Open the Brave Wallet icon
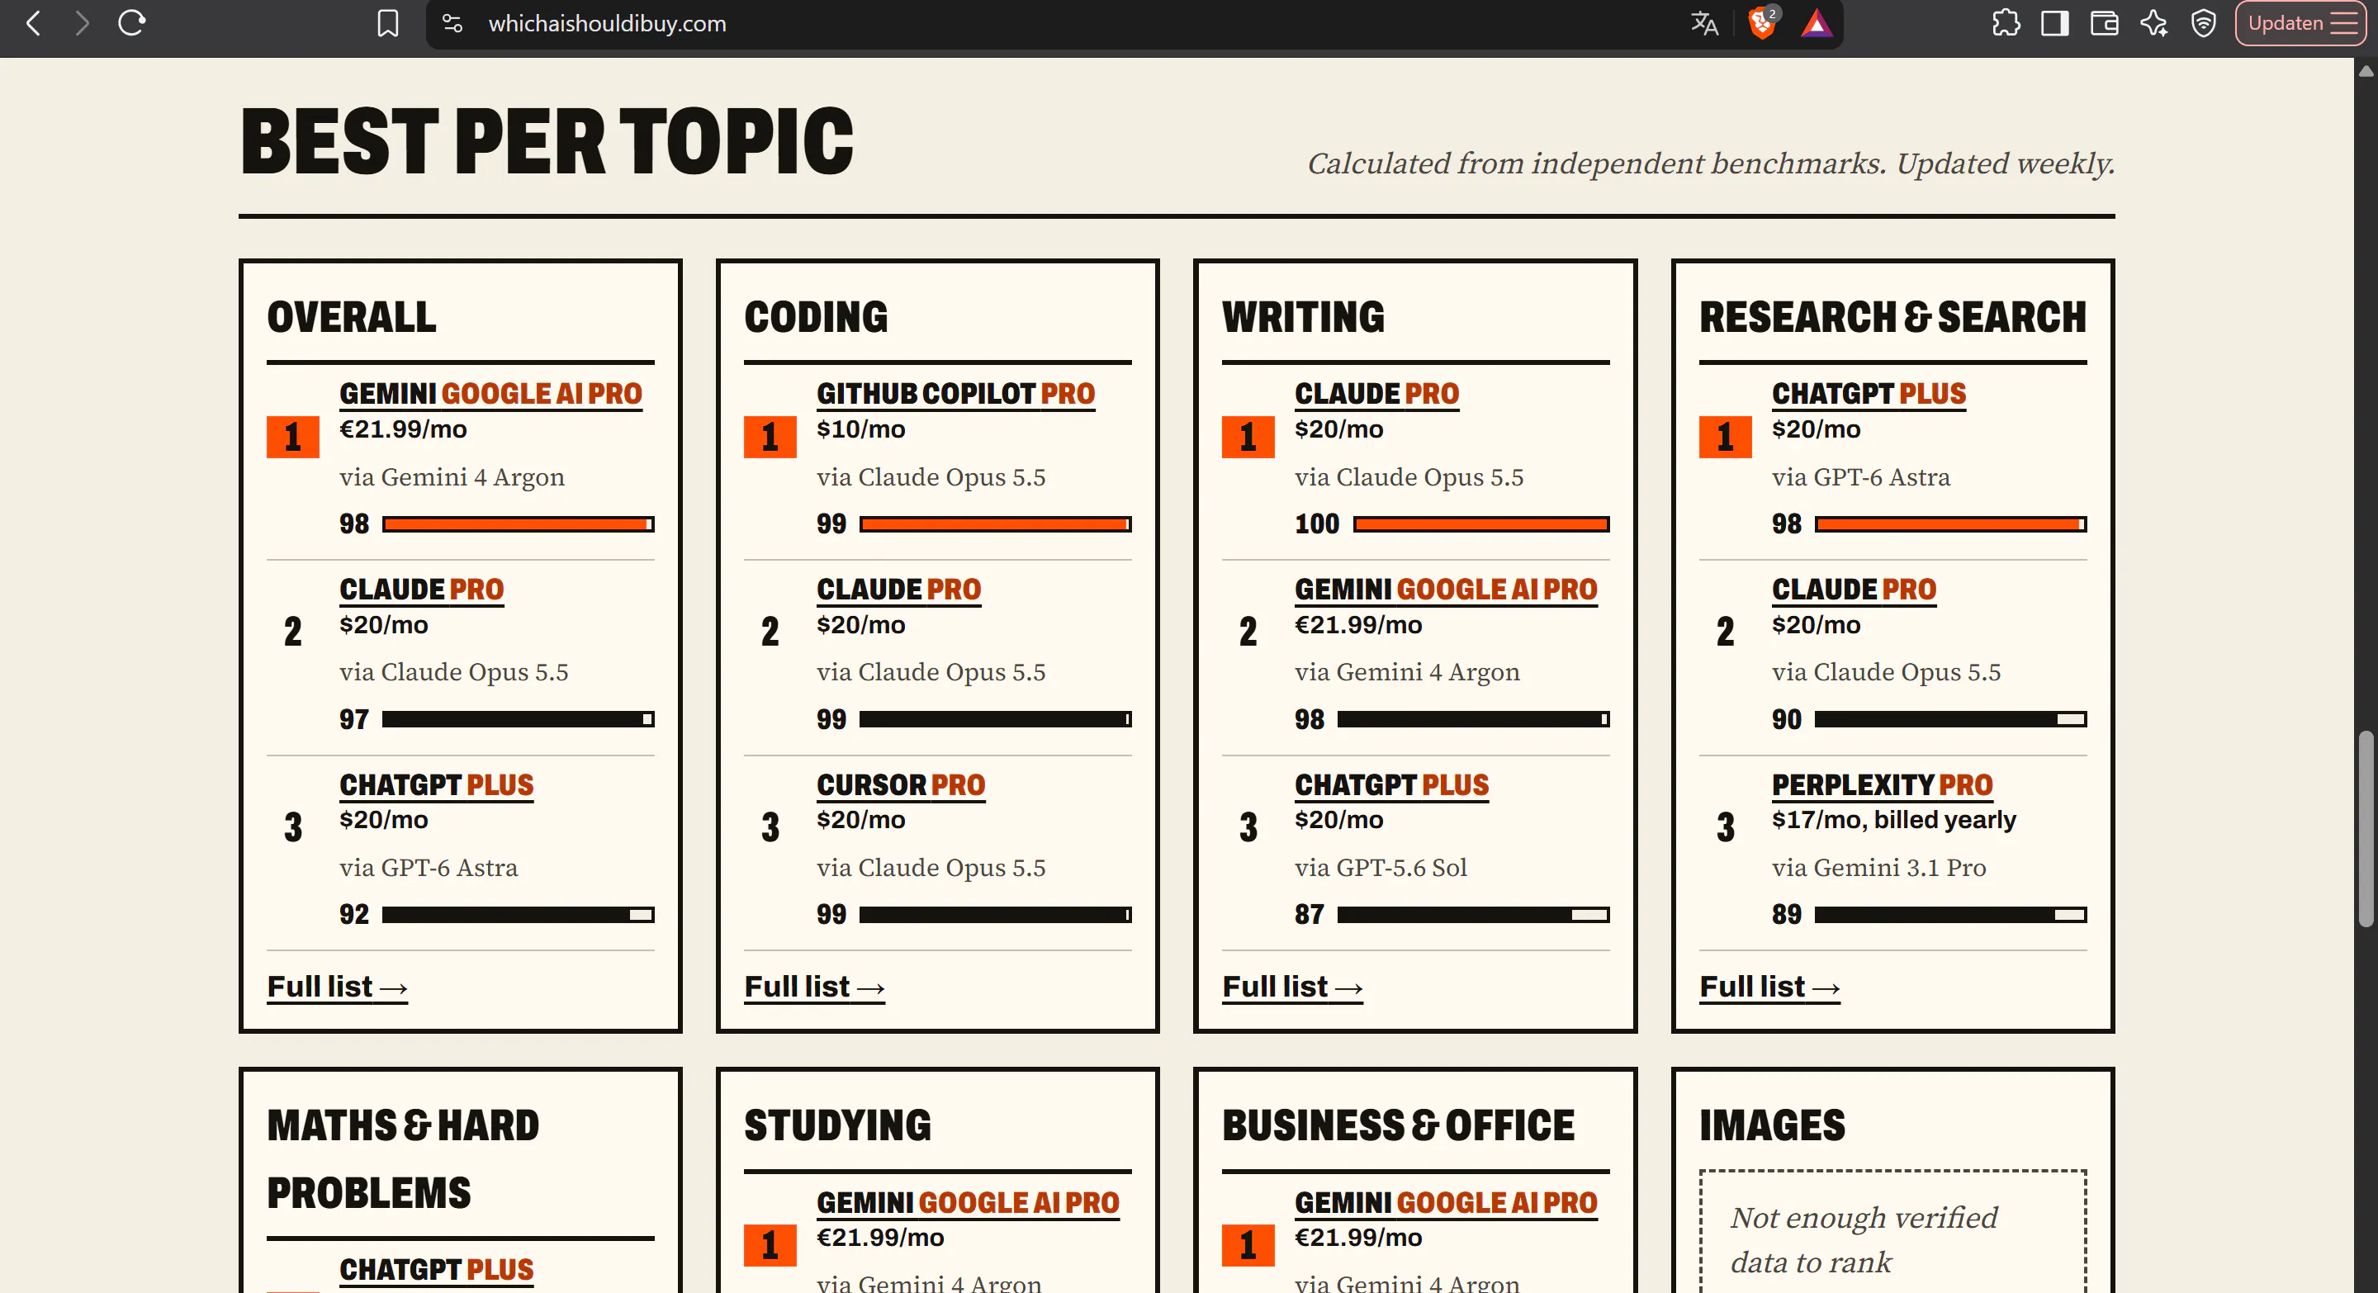 2104,23
